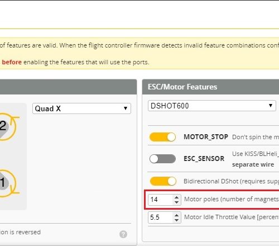Click the MOTOR_STOP label text

pos(206,137)
